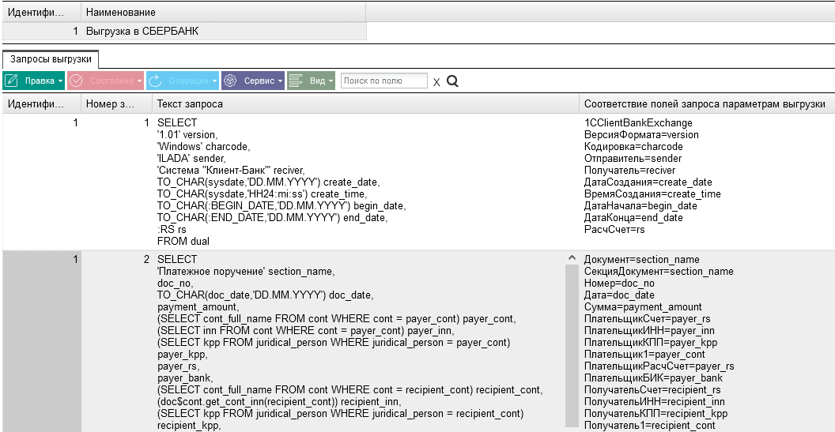Click the magnifier search icon

(x=452, y=81)
